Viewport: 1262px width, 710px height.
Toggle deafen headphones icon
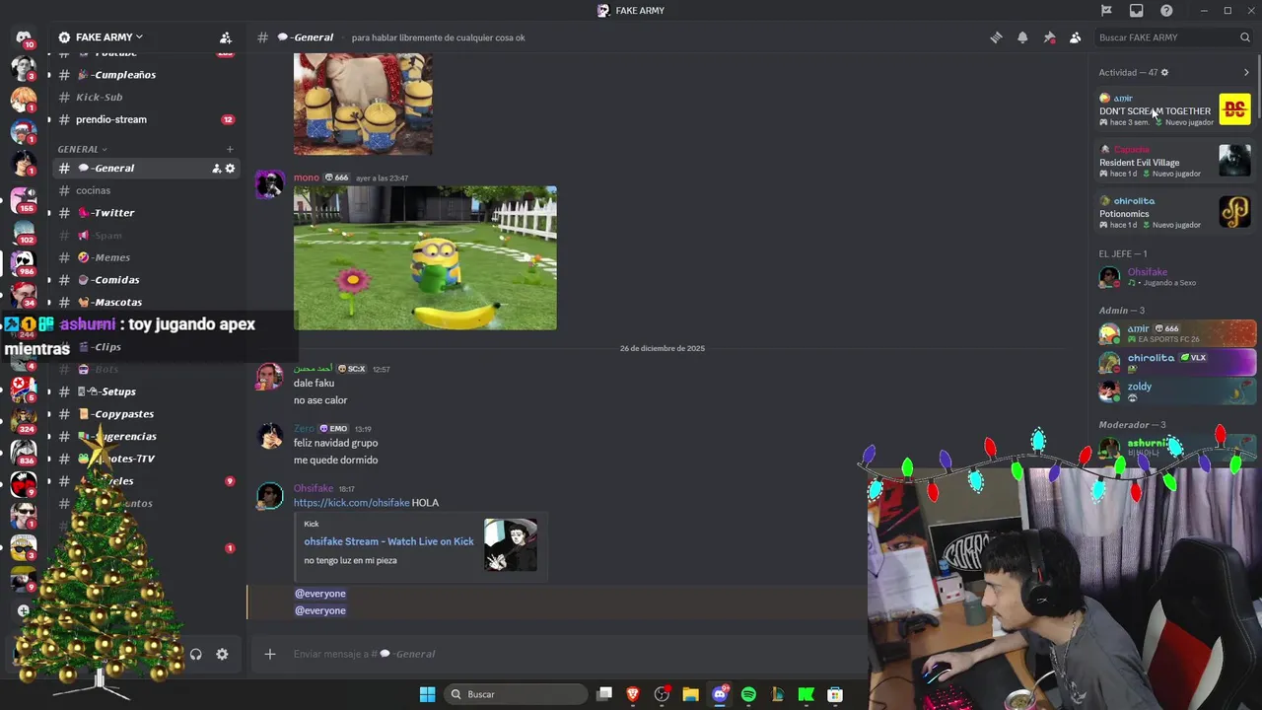coord(195,654)
